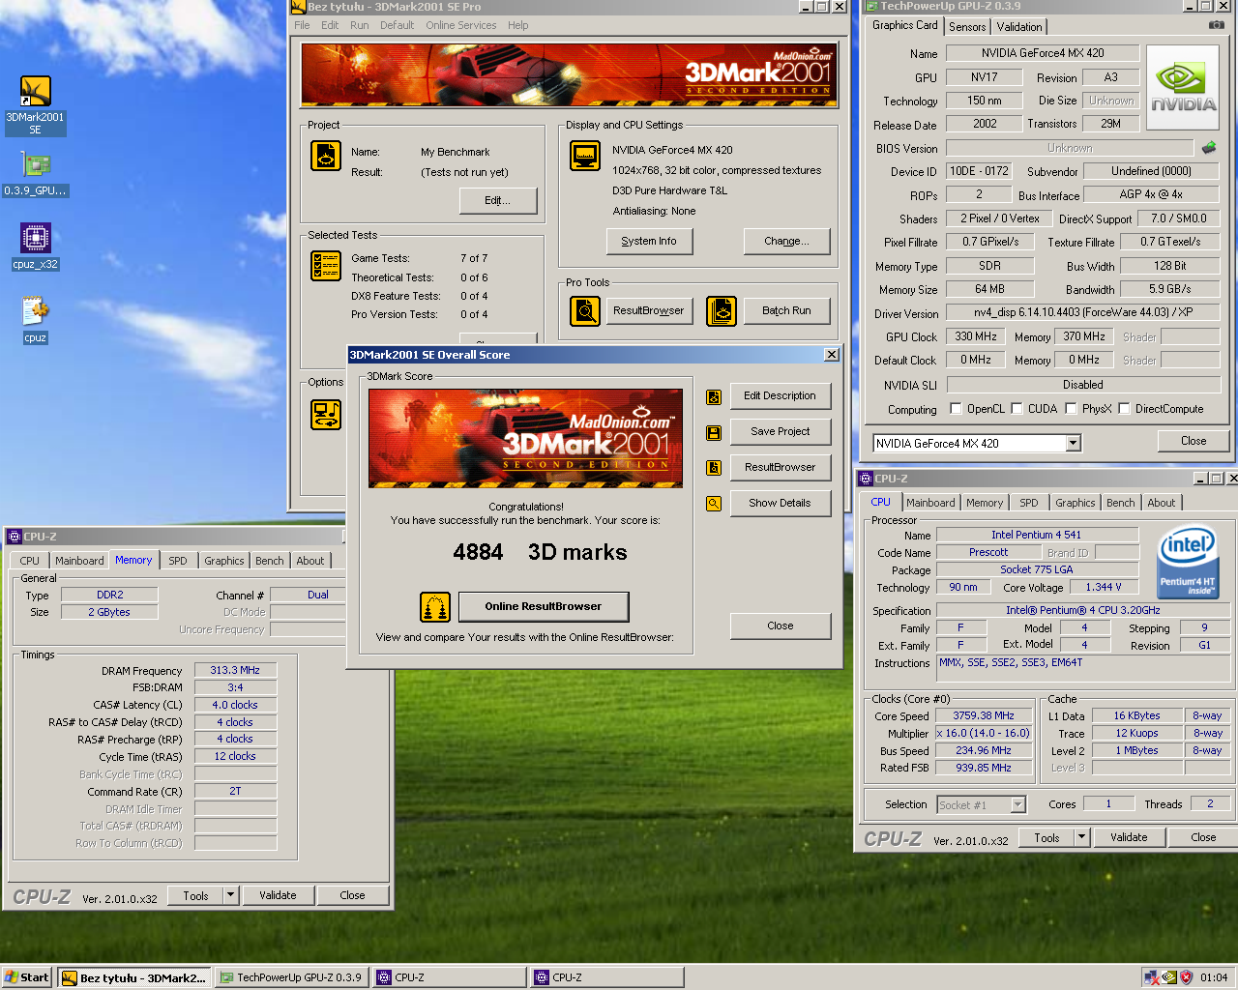Click the NVIDIA GeForce4 MX 420 name field
This screenshot has height=990, width=1238.
[x=1043, y=53]
